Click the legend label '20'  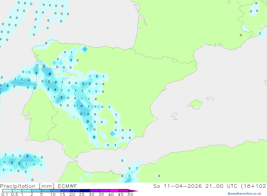[72, 194]
